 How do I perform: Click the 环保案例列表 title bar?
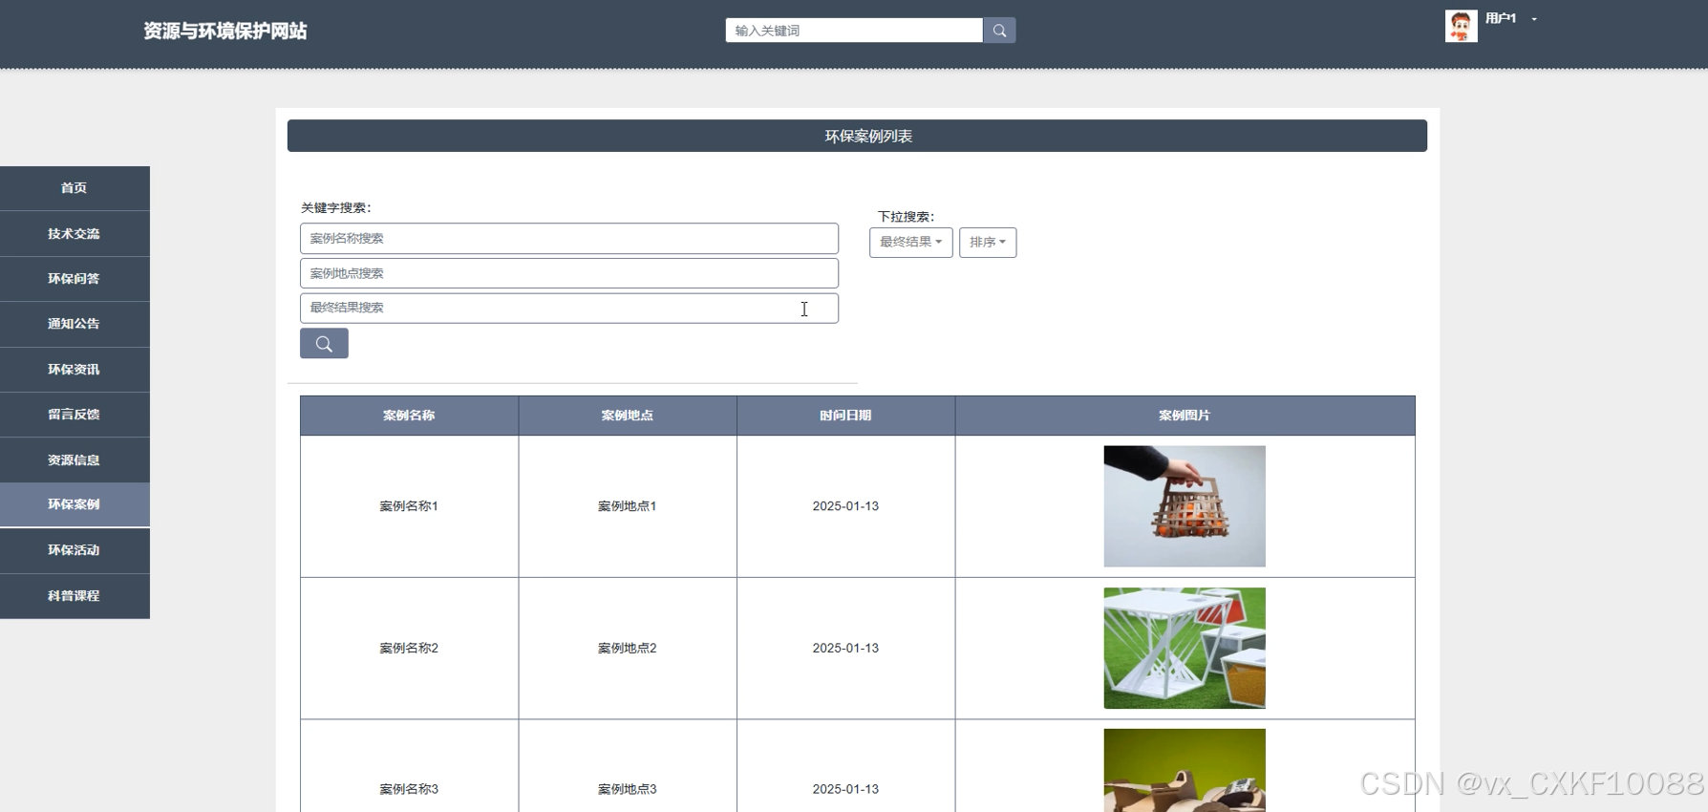point(857,136)
